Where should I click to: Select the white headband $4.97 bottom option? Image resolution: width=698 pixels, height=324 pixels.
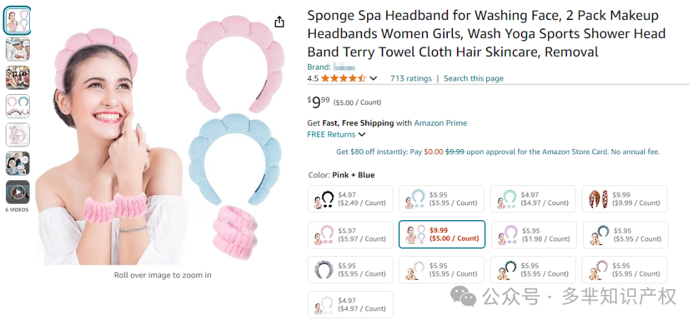coord(350,305)
